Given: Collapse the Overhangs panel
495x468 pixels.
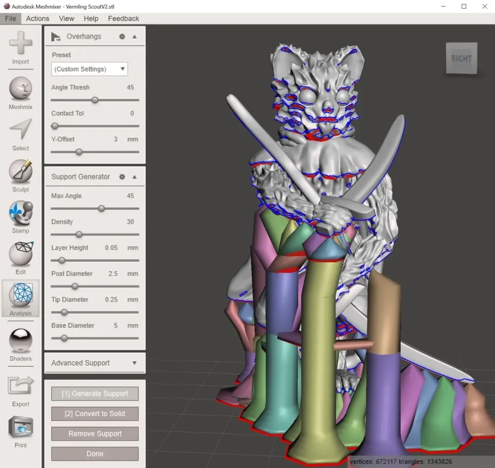Looking at the screenshot, I should coord(134,37).
